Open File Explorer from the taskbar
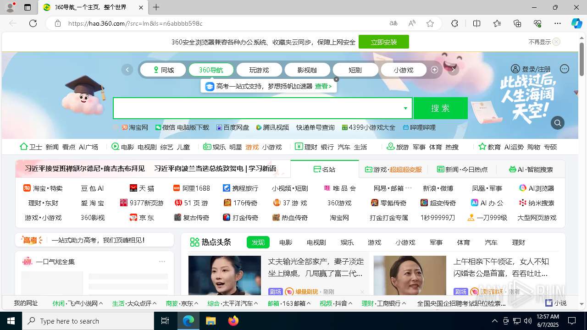Screen dimensions: 587x330 [x=210, y=321]
